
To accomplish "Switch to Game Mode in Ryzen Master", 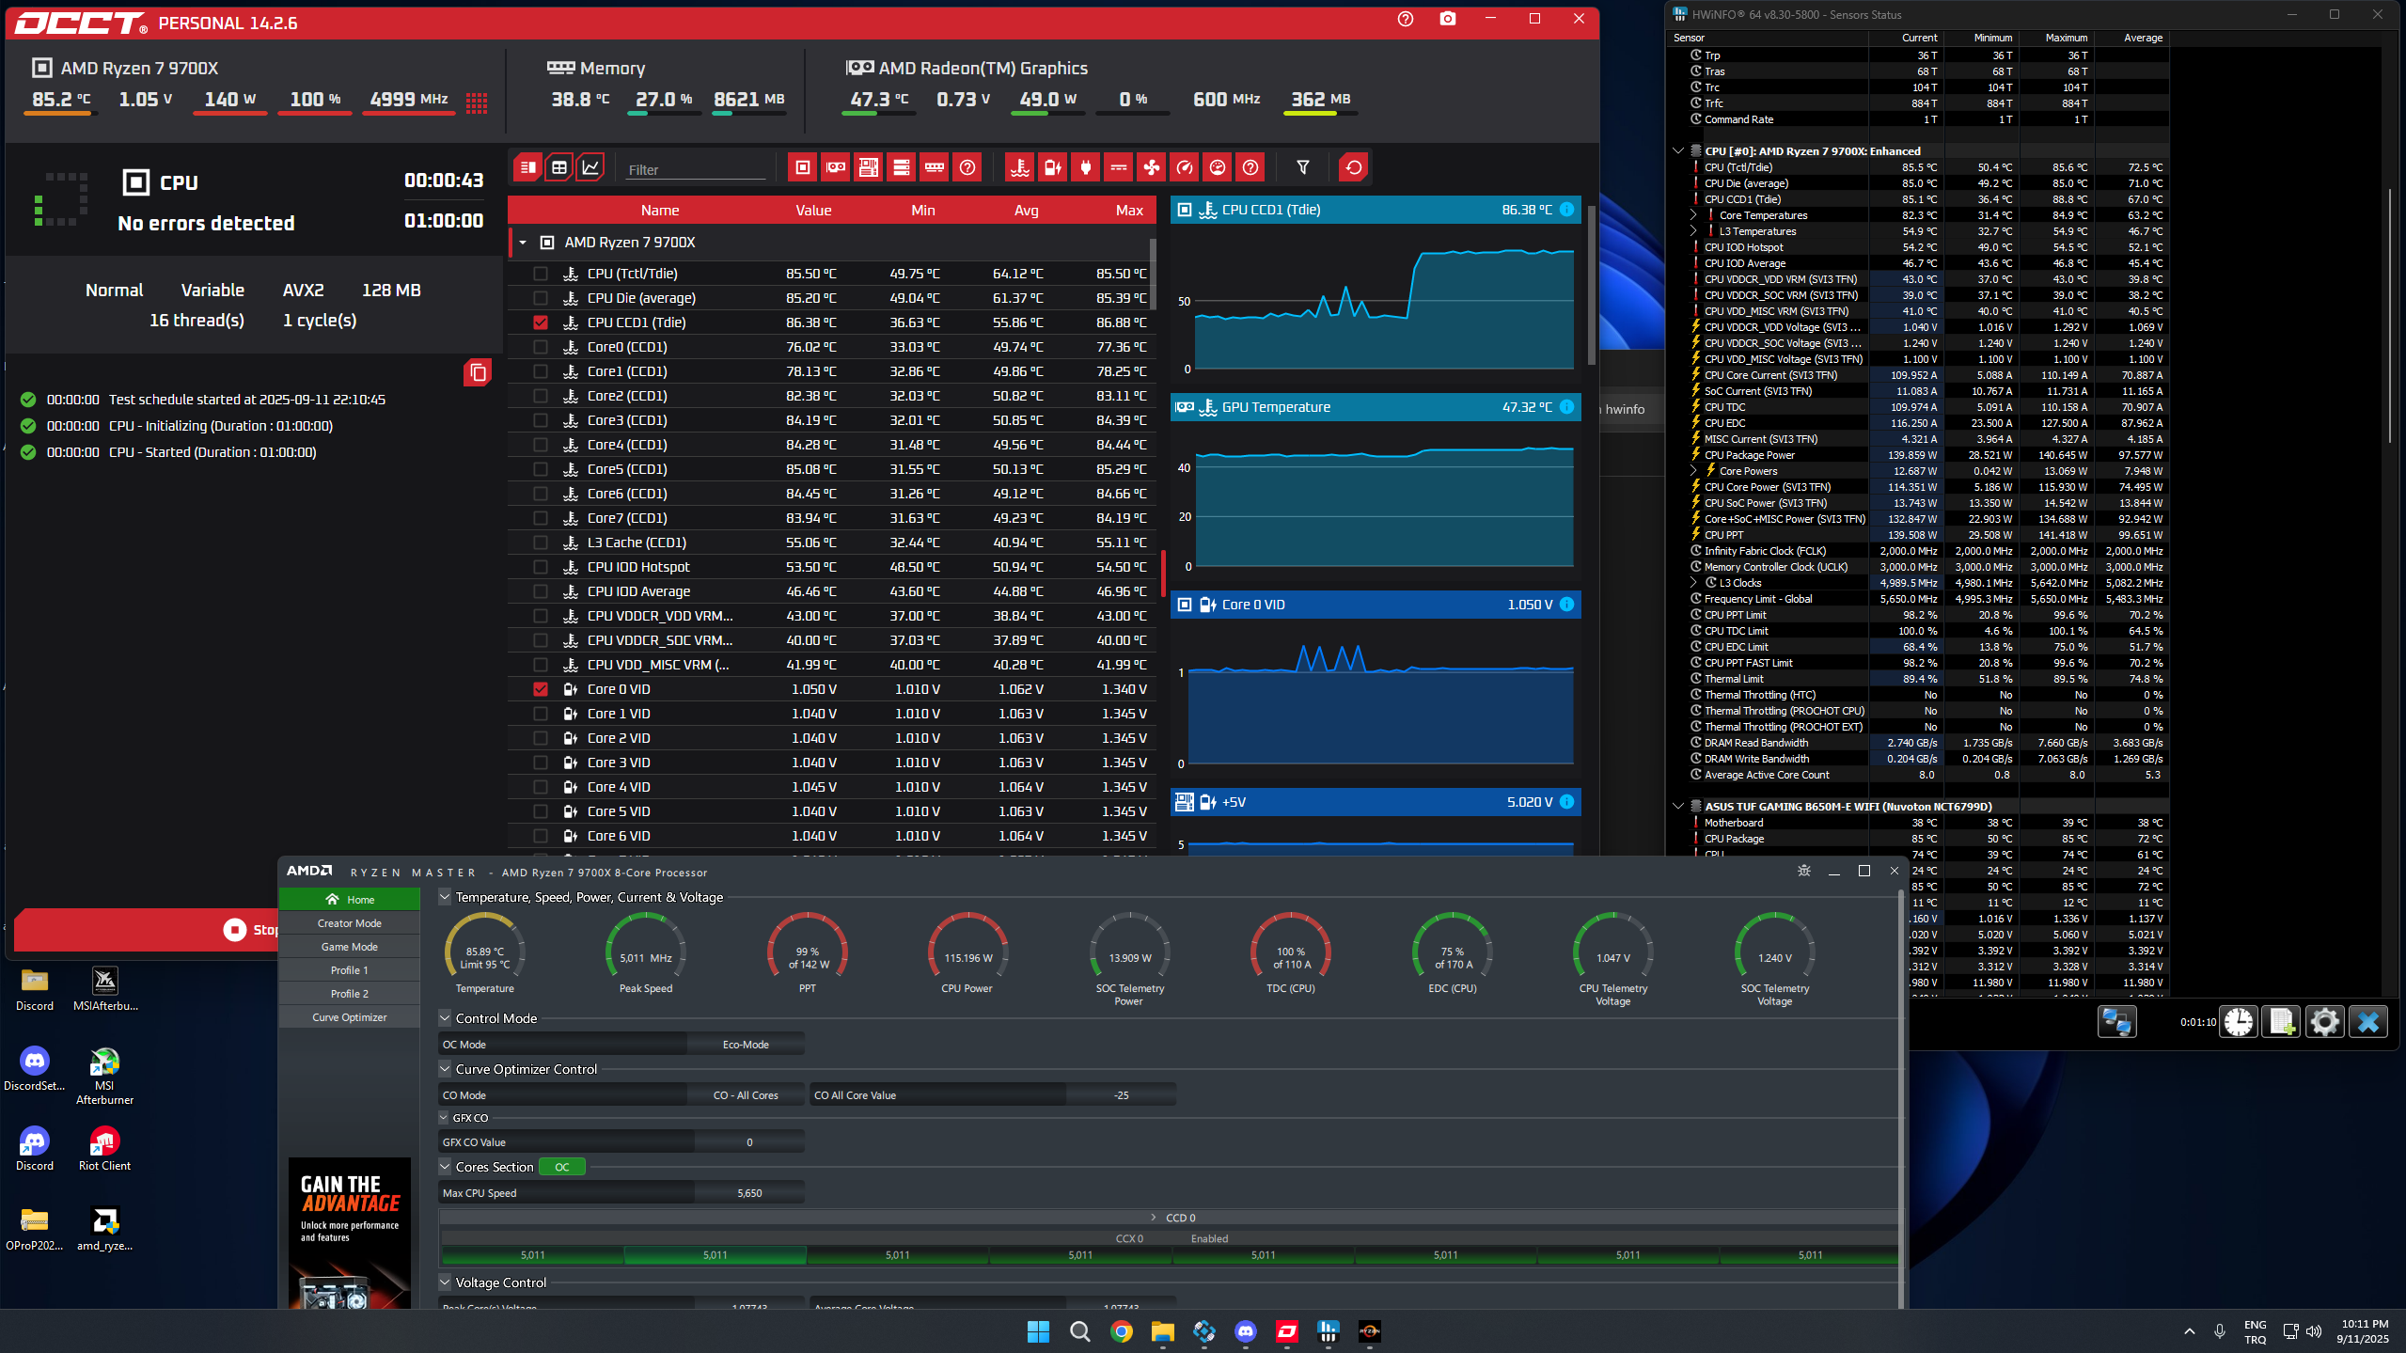I will click(x=350, y=947).
